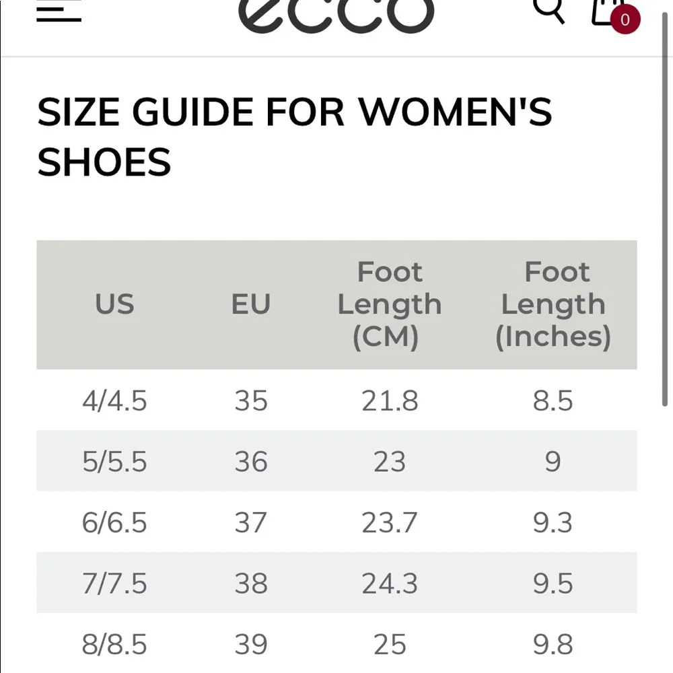This screenshot has height=673, width=673.
Task: Click the Foot Length (CM) column header
Action: tap(389, 304)
